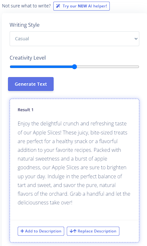Select the Result 1 heading
This screenshot has height=246, width=147.
click(25, 110)
